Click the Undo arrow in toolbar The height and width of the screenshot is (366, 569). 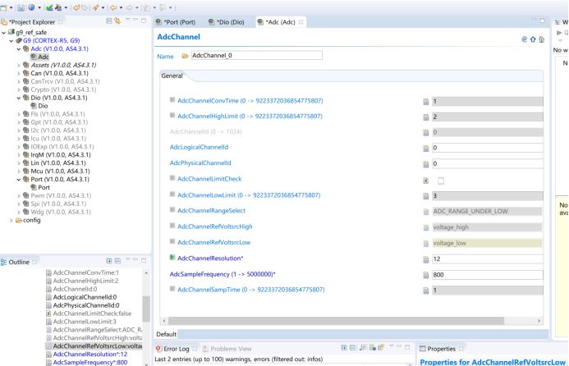76,7
